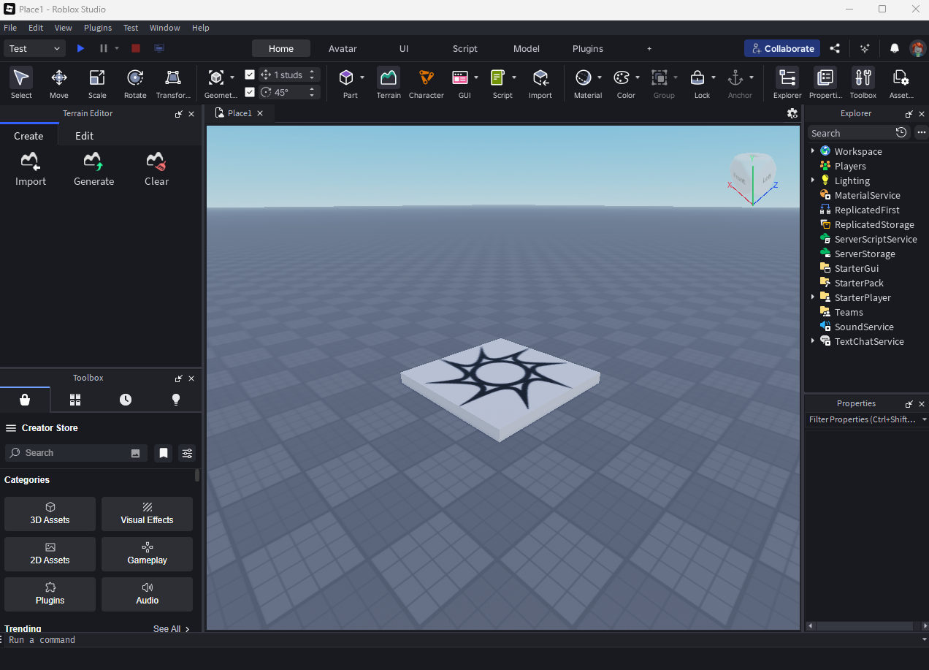Screen dimensions: 929x670
Task: Switch to Terrain Editor Edit tab
Action: point(85,136)
